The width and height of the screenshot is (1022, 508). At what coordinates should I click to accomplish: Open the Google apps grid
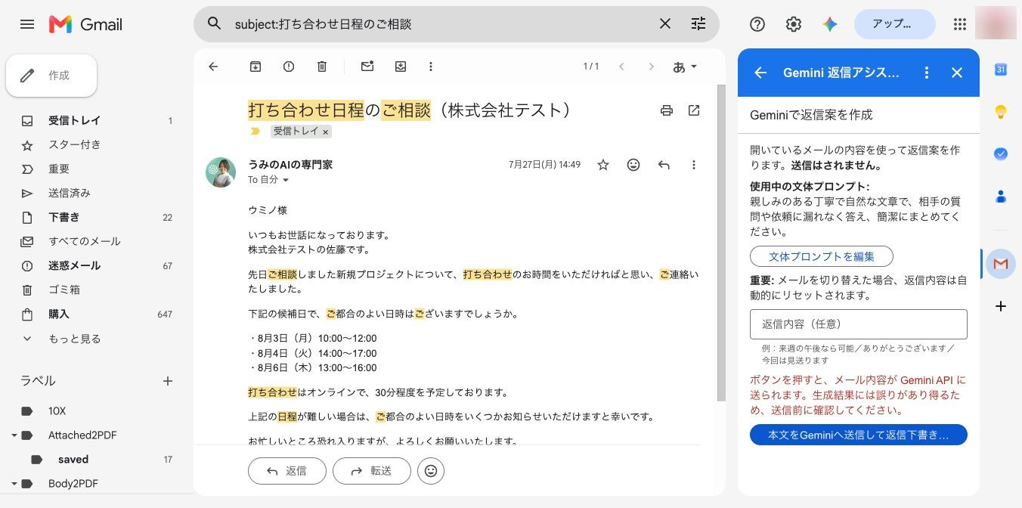click(960, 24)
